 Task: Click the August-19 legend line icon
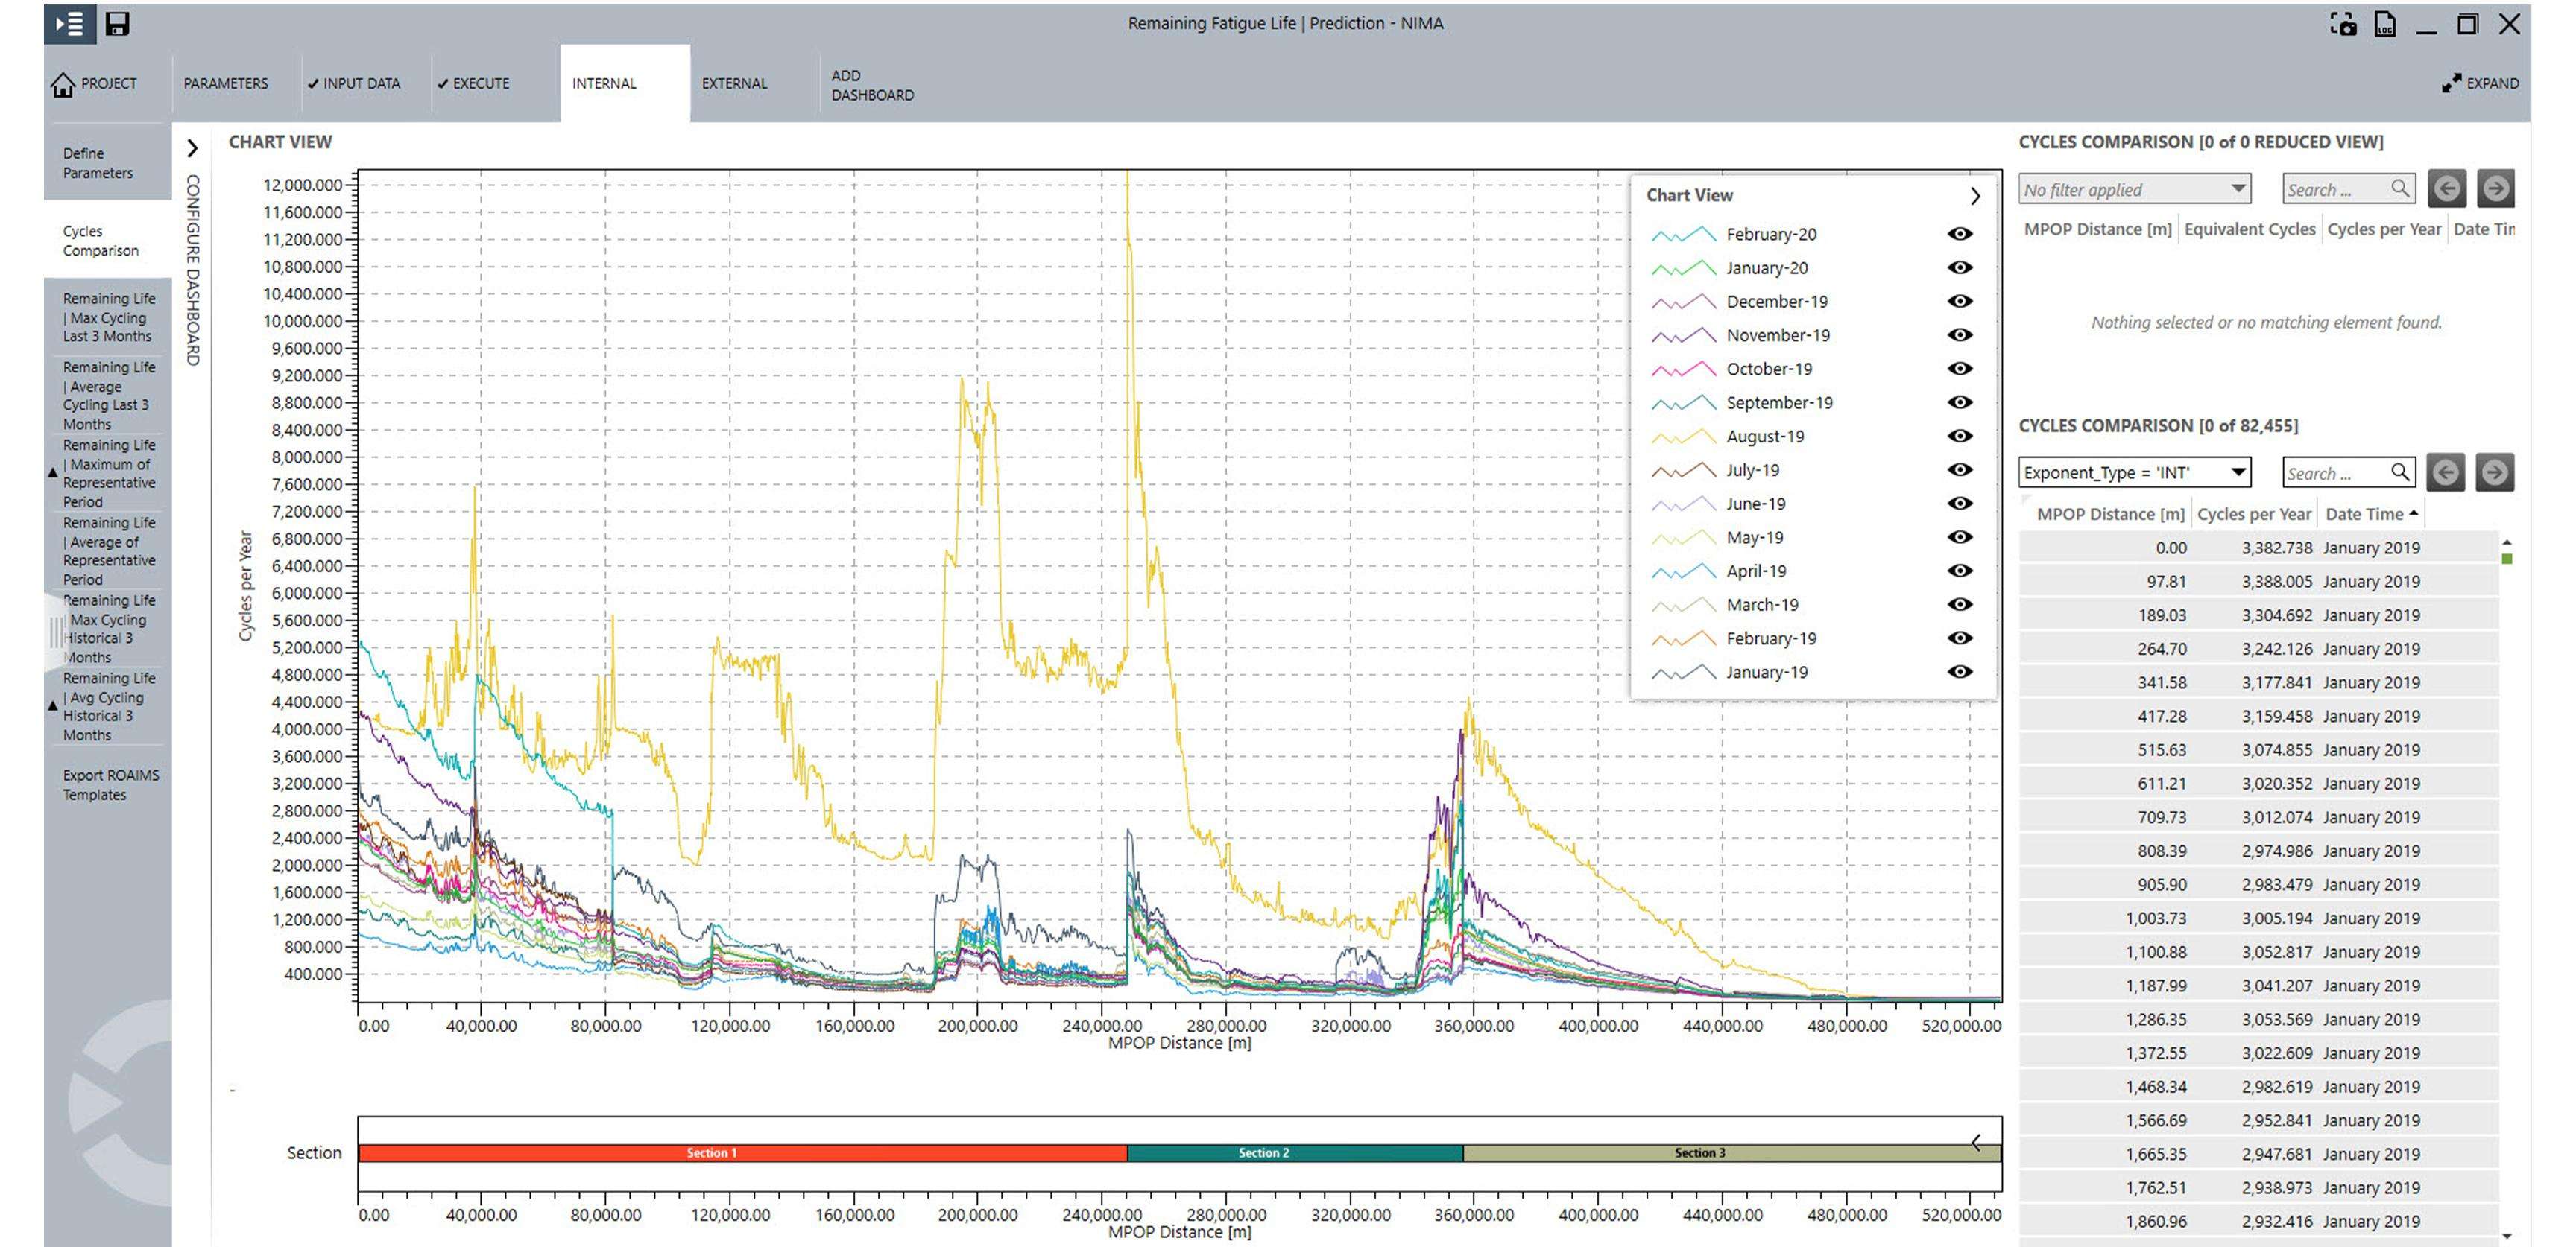(1684, 437)
